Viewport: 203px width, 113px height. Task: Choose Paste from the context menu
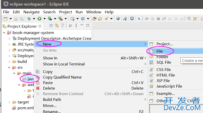point(91,83)
